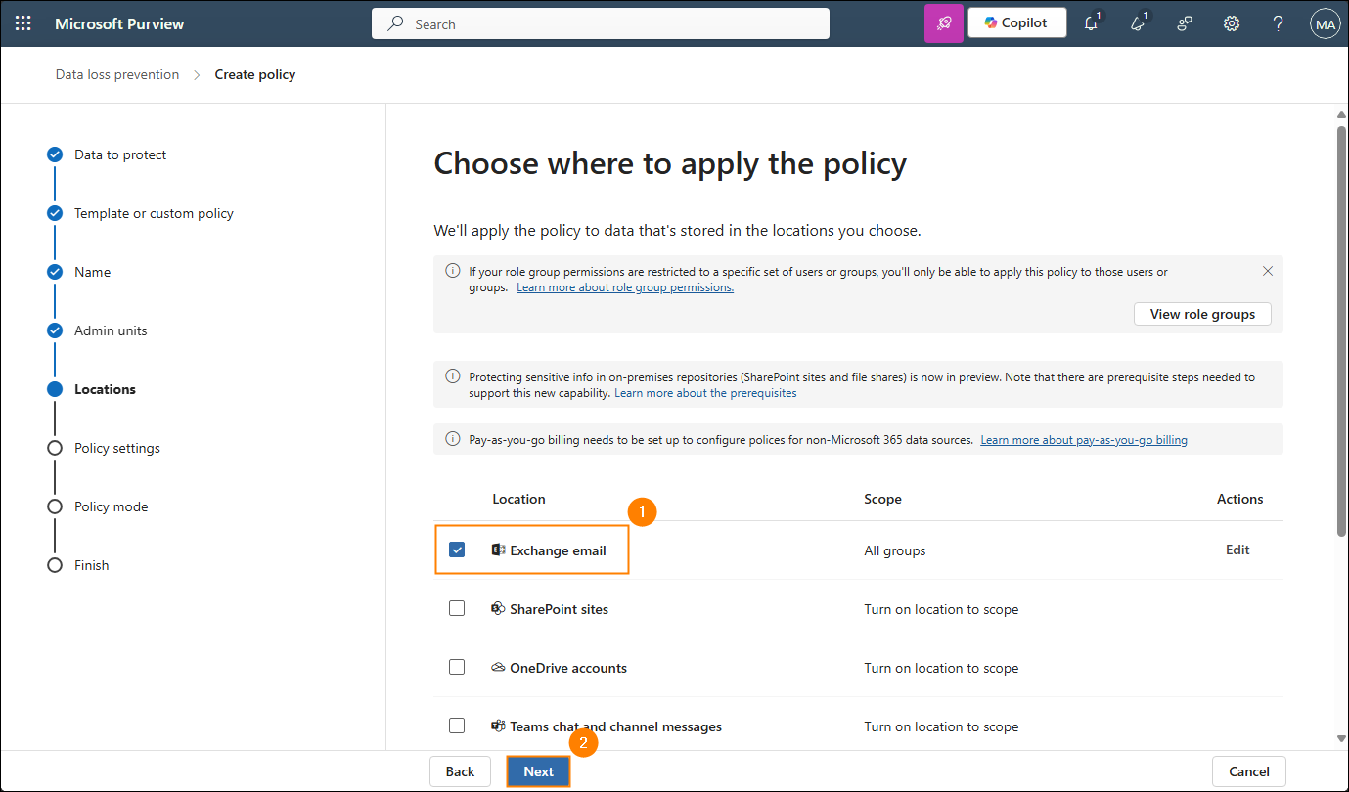
Task: Select the Policy mode step
Action: pos(112,506)
